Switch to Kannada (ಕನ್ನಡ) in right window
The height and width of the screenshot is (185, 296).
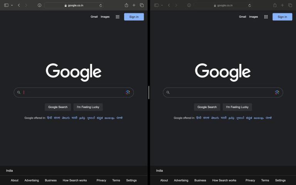(x=249, y=118)
